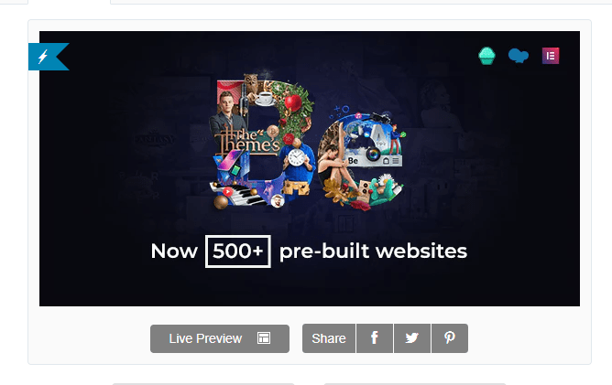The image size is (612, 385).
Task: Pin the theme on Pinterest
Action: [450, 338]
